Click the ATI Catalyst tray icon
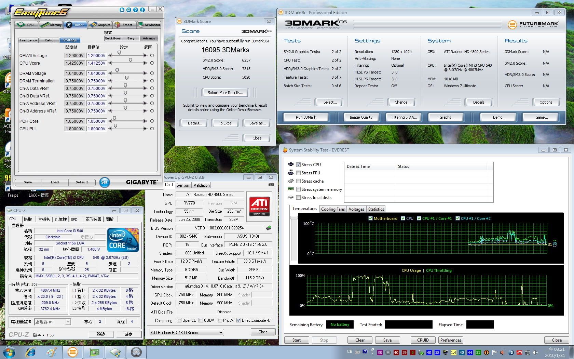 pyautogui.click(x=519, y=353)
